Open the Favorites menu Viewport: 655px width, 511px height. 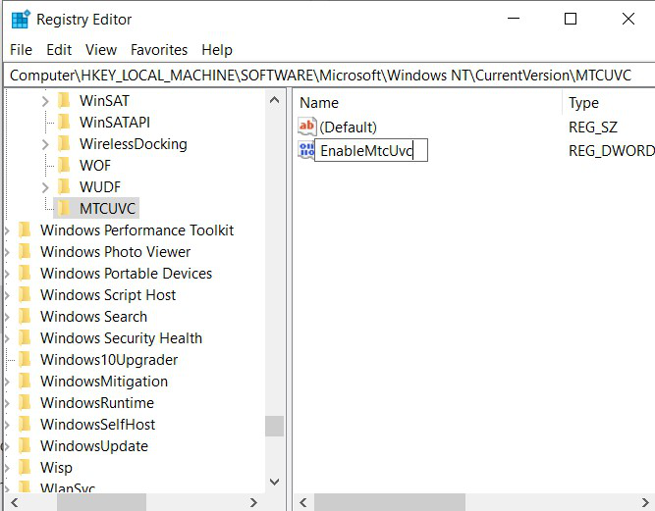pyautogui.click(x=159, y=50)
